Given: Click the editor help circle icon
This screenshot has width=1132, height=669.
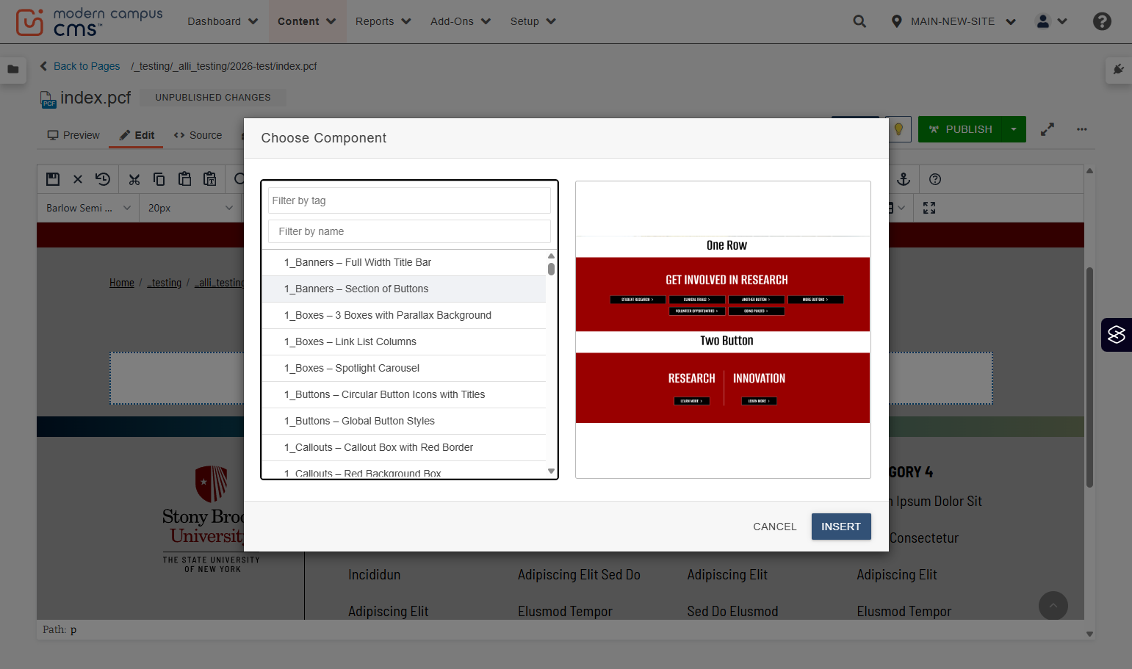Looking at the screenshot, I should pyautogui.click(x=935, y=179).
